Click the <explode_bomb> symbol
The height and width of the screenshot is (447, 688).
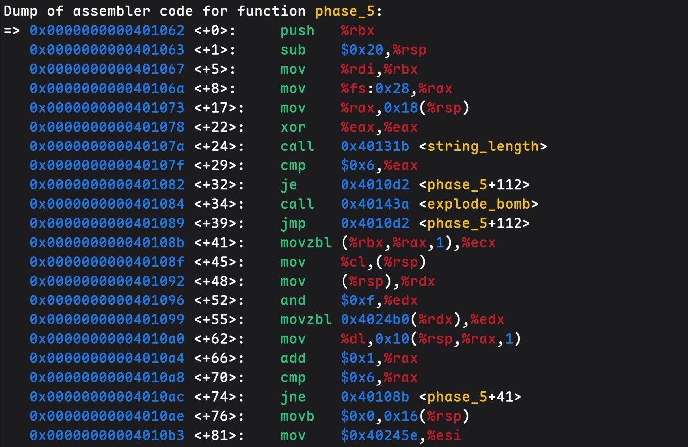point(479,204)
